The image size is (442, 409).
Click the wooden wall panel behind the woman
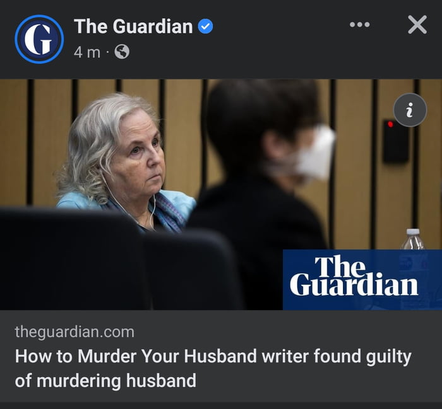click(x=183, y=135)
